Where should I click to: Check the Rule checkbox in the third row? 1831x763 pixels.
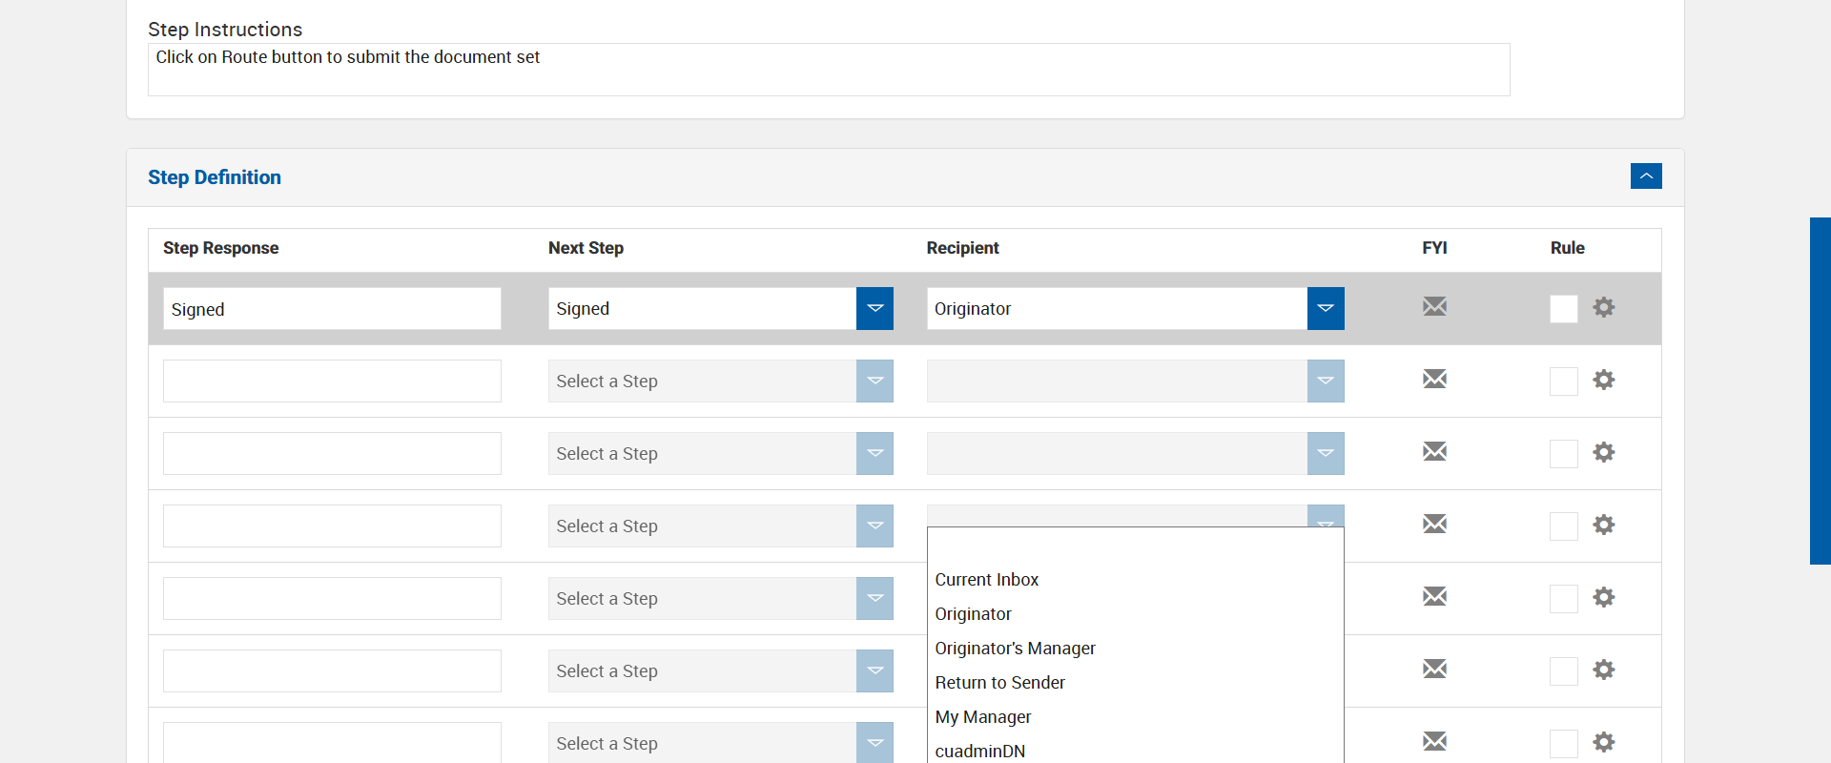tap(1564, 454)
